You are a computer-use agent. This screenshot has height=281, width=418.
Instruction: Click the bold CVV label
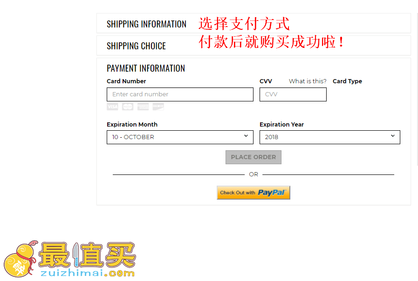pos(266,81)
